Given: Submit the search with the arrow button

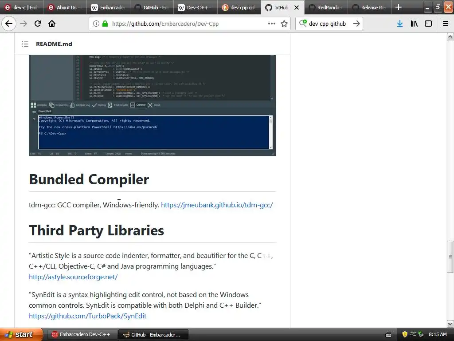Looking at the screenshot, I should [356, 24].
